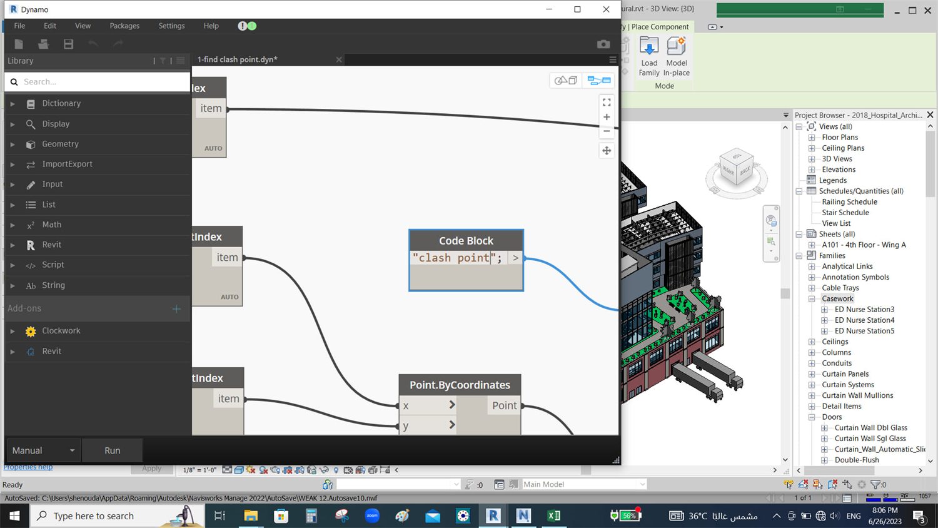Click the Revit view scale 1/8" = 1'-0"
Screen dimensions: 938x528
(199, 470)
